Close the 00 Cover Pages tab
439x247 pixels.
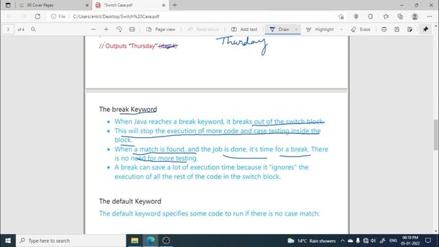point(87,5)
